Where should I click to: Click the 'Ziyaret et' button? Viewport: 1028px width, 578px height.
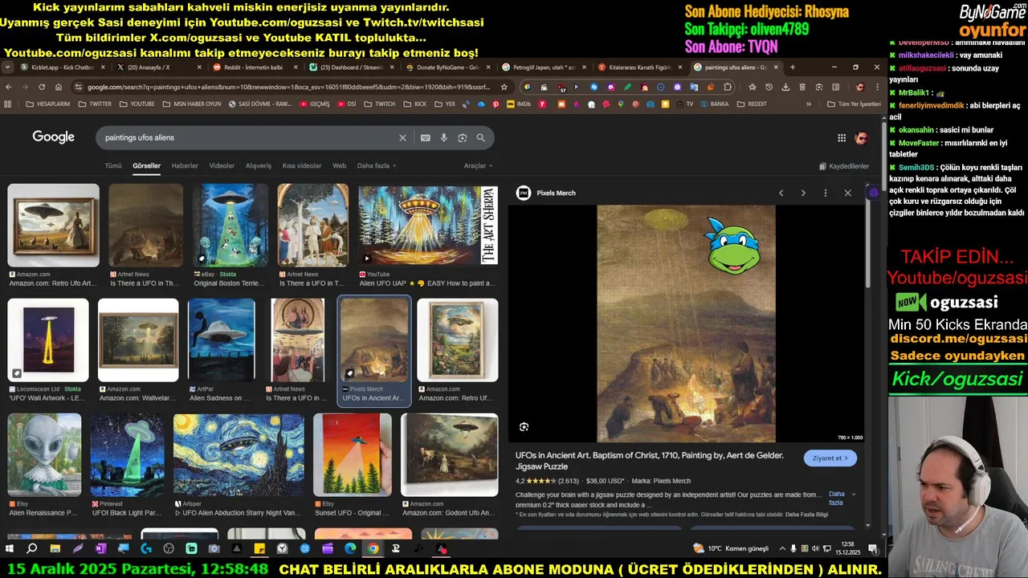[x=830, y=458]
